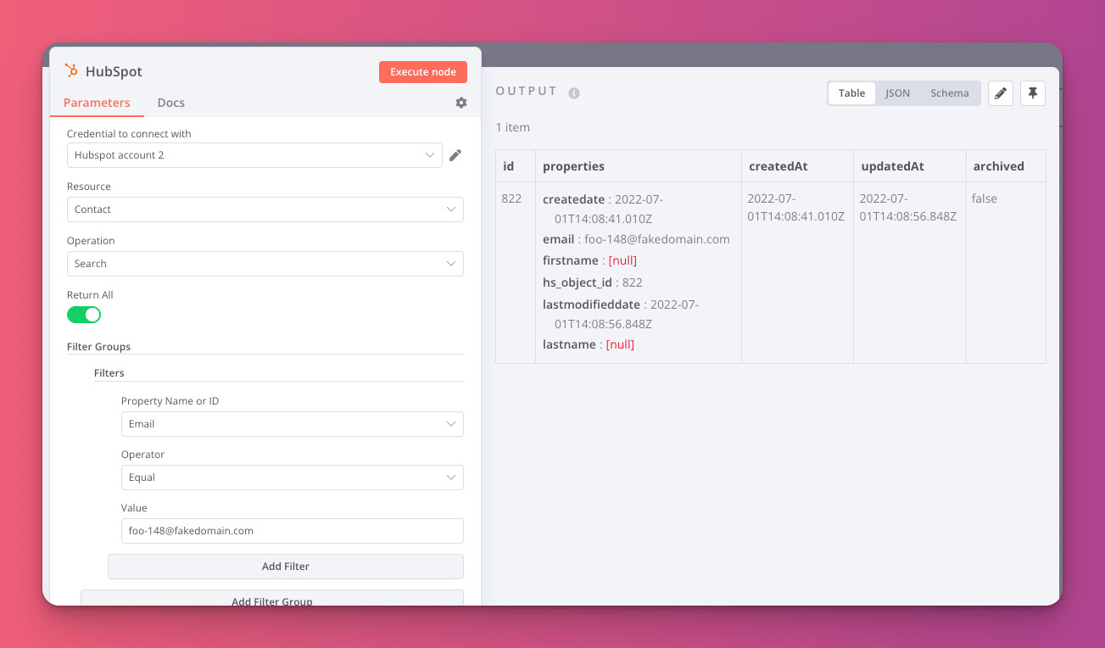Select the id cell value 822
The height and width of the screenshot is (648, 1105).
(511, 198)
